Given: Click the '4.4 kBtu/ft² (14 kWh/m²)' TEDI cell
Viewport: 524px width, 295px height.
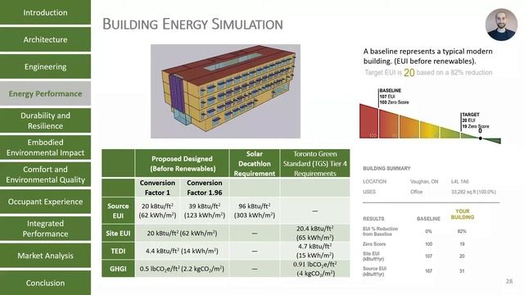Looking at the screenshot, I should 182,251.
